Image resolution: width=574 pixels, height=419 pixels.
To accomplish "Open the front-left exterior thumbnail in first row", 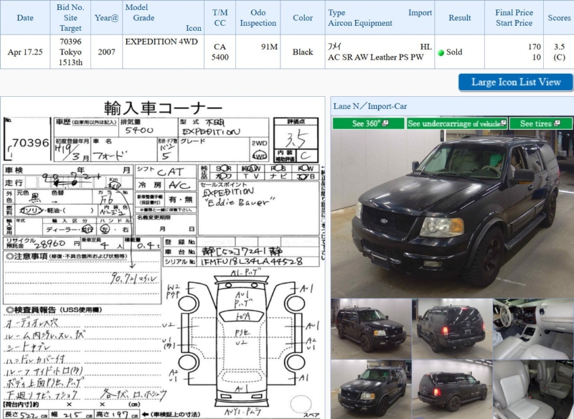I will tap(370, 329).
